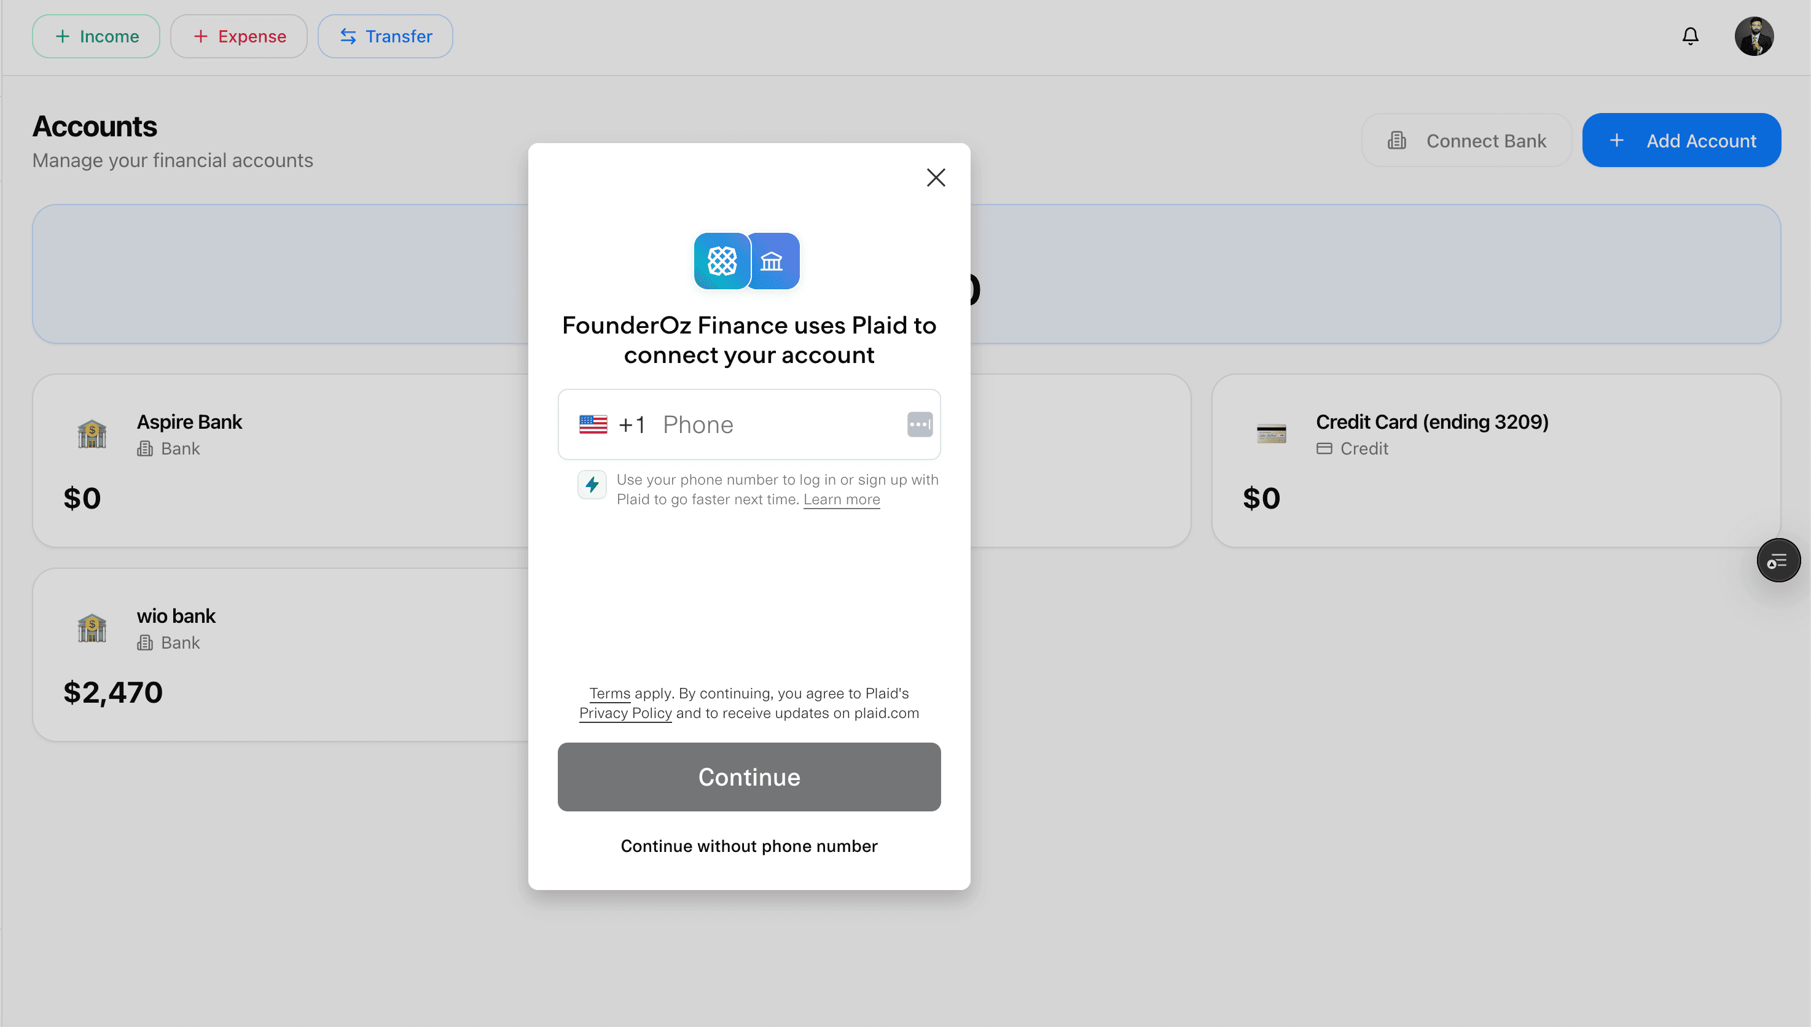The height and width of the screenshot is (1027, 1811).
Task: Click the lightning bolt icon next to the phone tip
Action: pos(592,485)
